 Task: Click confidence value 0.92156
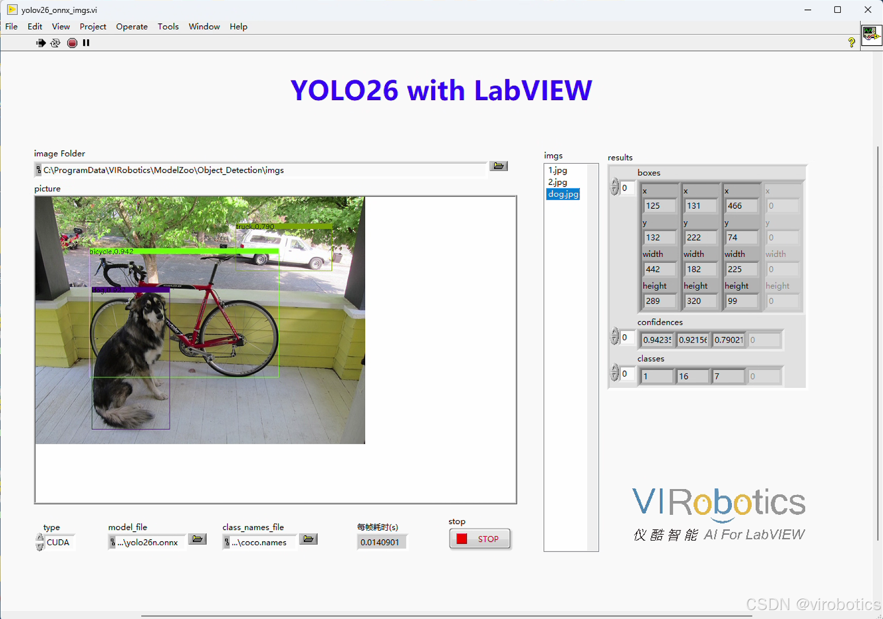pyautogui.click(x=693, y=340)
